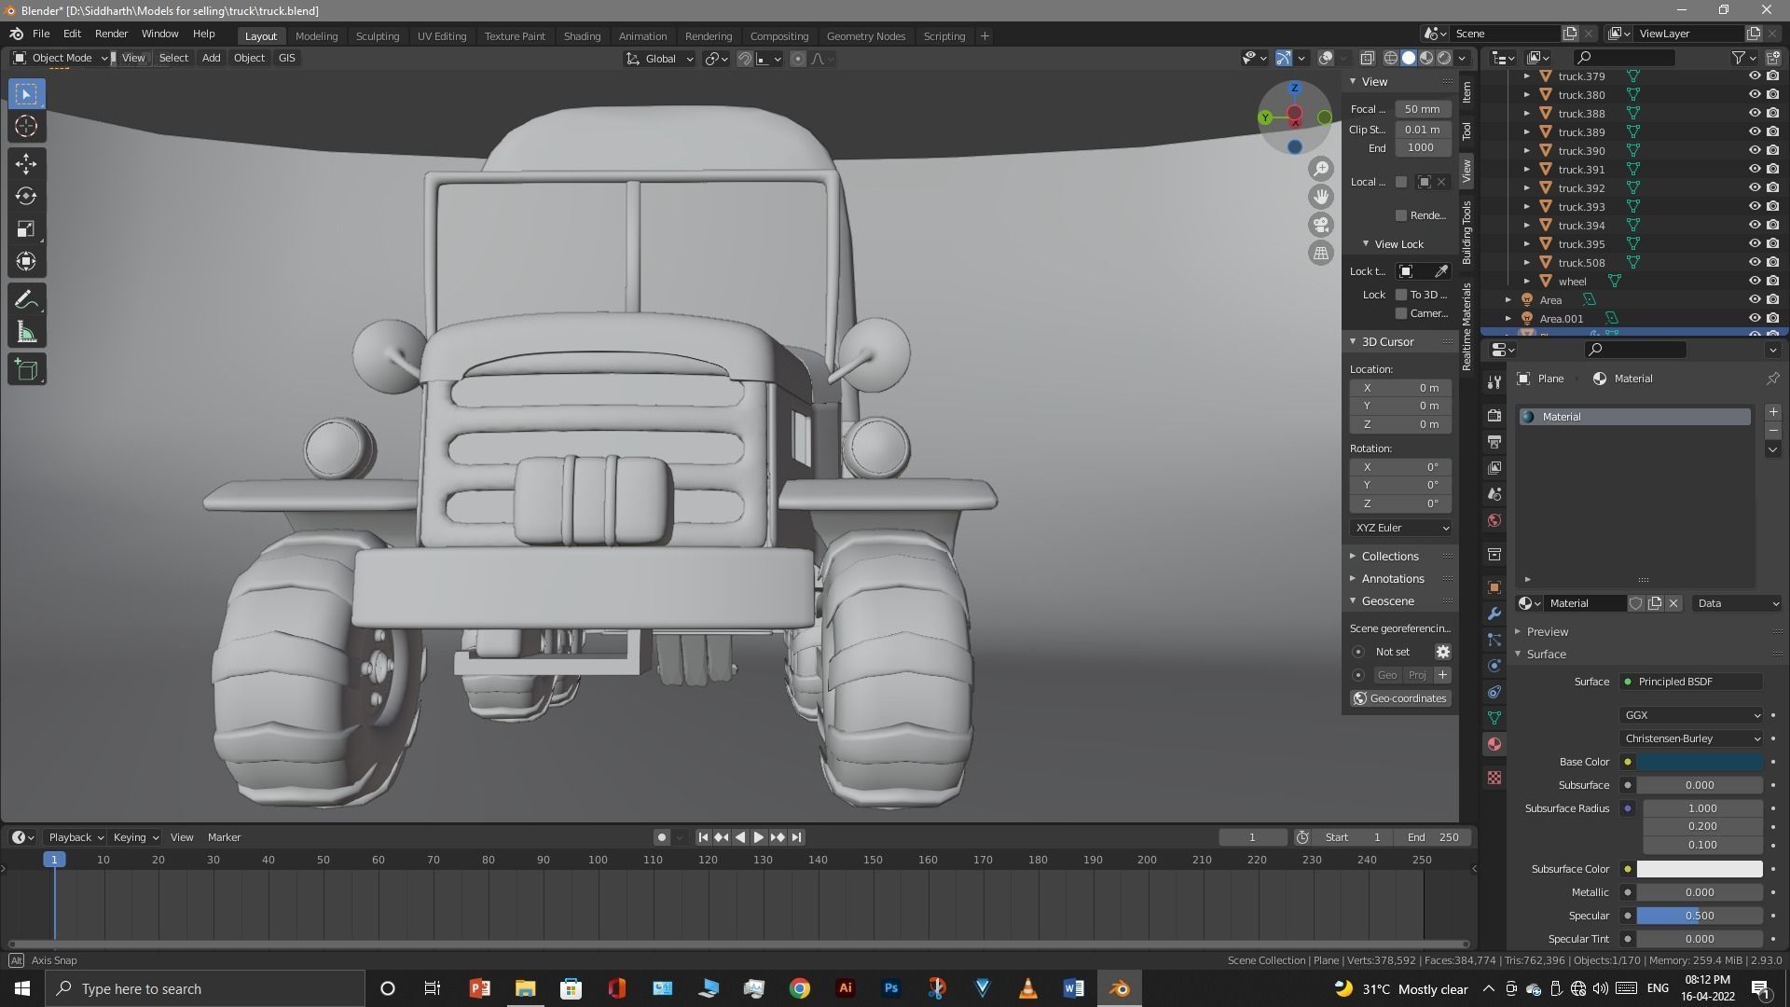Image resolution: width=1790 pixels, height=1007 pixels.
Task: Pick the Rotate tool
Action: coord(26,197)
